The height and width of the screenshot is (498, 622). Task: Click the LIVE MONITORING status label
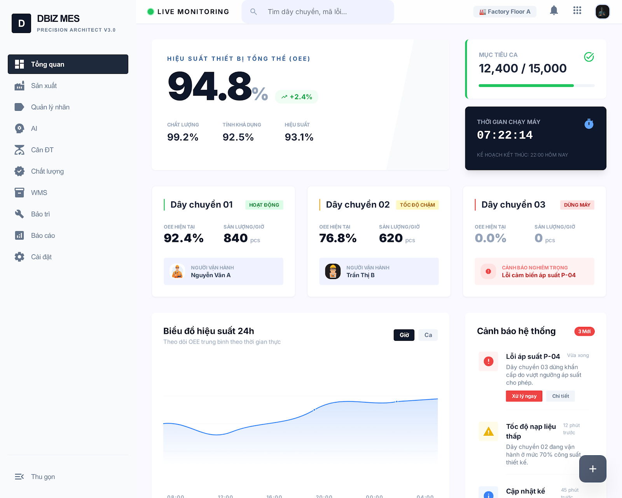tap(193, 12)
